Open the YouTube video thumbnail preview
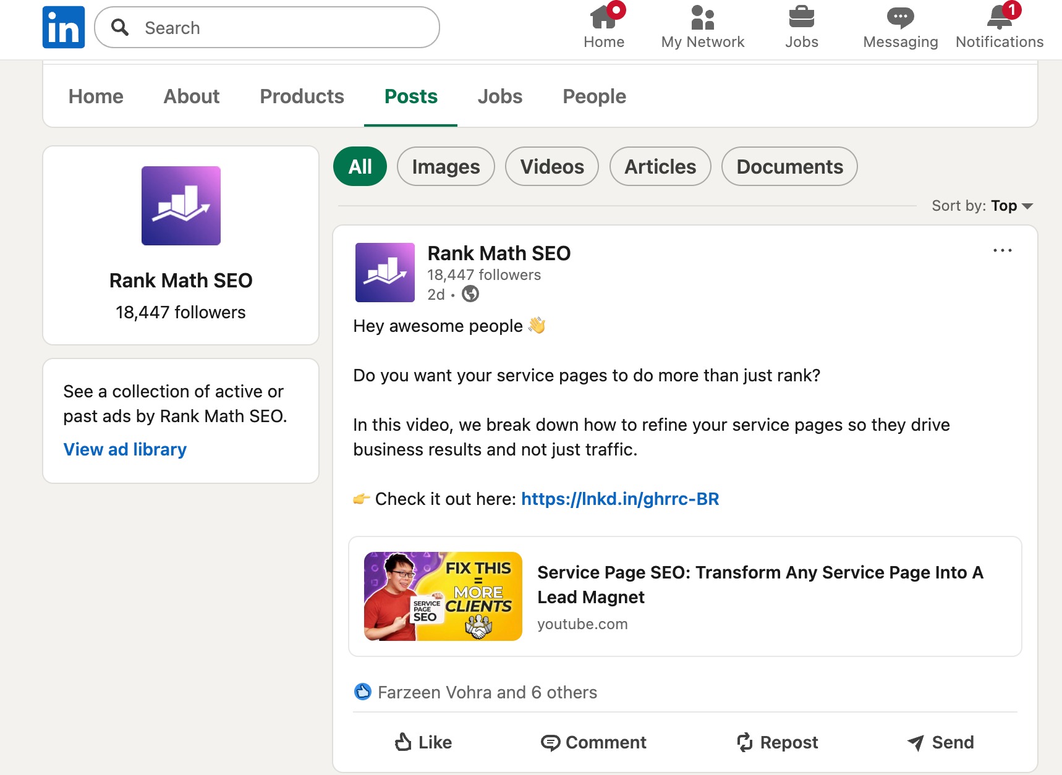 click(443, 596)
